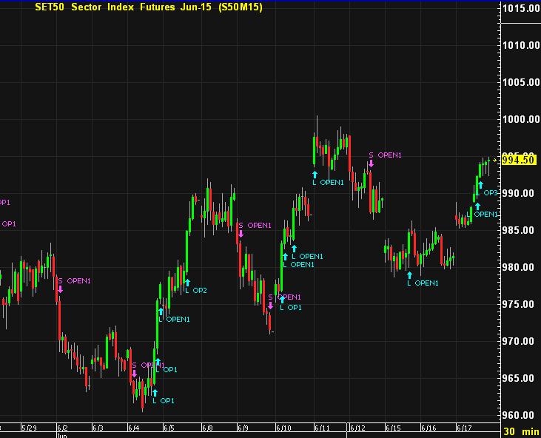Click the 30 min timeframe label

pyautogui.click(x=521, y=431)
